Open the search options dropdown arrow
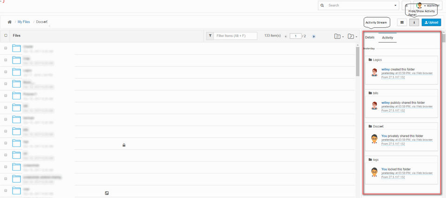 [395, 6]
